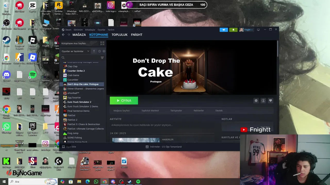This screenshot has height=185, width=330.
Task: Select Cucumber in the library list
Action: click(73, 80)
